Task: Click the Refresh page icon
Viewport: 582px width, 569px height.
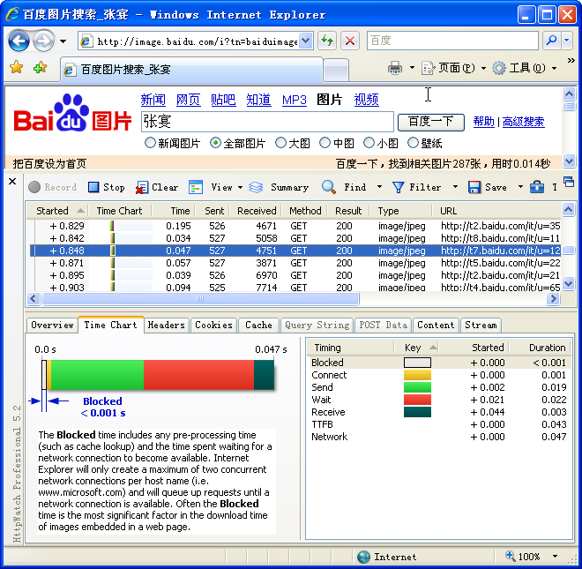Action: pos(327,40)
